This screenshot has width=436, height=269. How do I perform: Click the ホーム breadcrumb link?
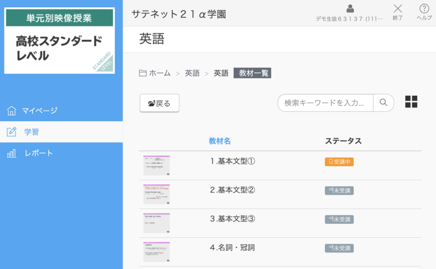(160, 73)
